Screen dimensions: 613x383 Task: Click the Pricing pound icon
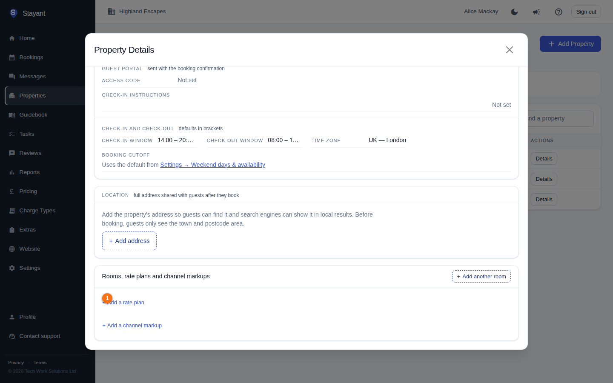[12, 191]
